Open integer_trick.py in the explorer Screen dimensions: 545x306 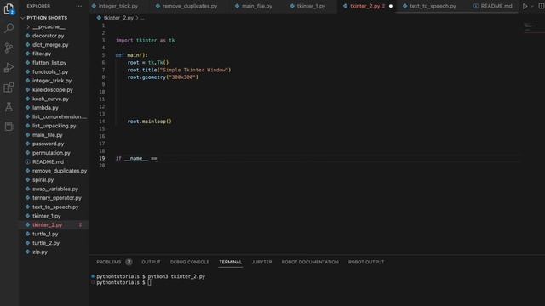click(x=52, y=81)
